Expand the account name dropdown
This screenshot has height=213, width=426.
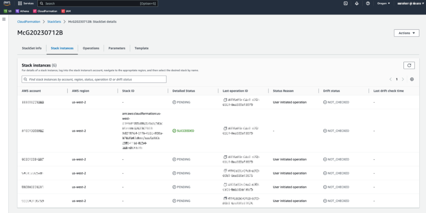[410, 3]
